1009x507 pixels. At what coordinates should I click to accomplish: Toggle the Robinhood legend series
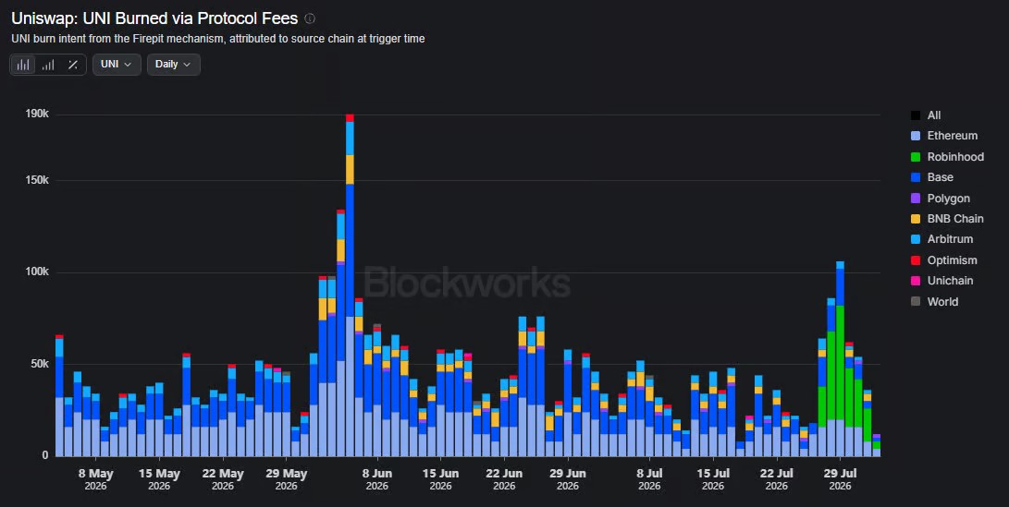[947, 157]
